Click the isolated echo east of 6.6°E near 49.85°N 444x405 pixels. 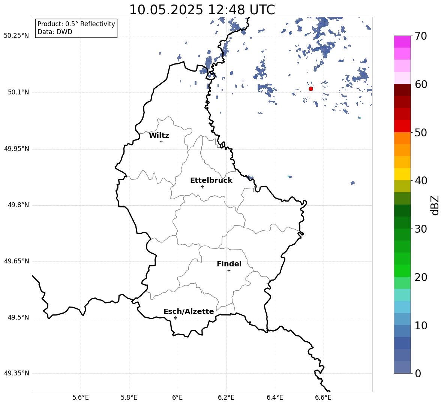(352, 183)
